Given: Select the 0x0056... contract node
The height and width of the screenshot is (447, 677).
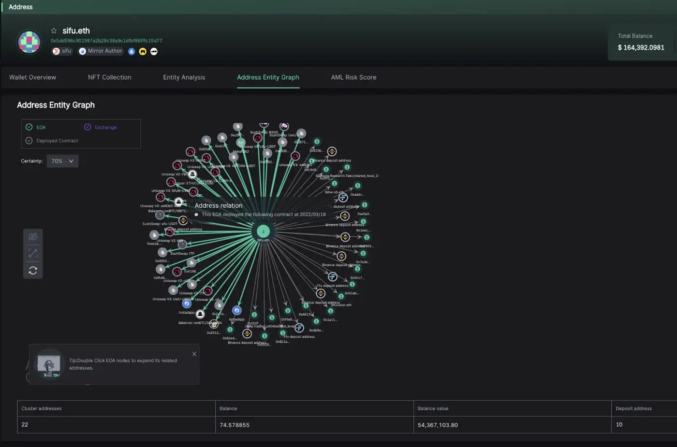Looking at the screenshot, I should 162,252.
